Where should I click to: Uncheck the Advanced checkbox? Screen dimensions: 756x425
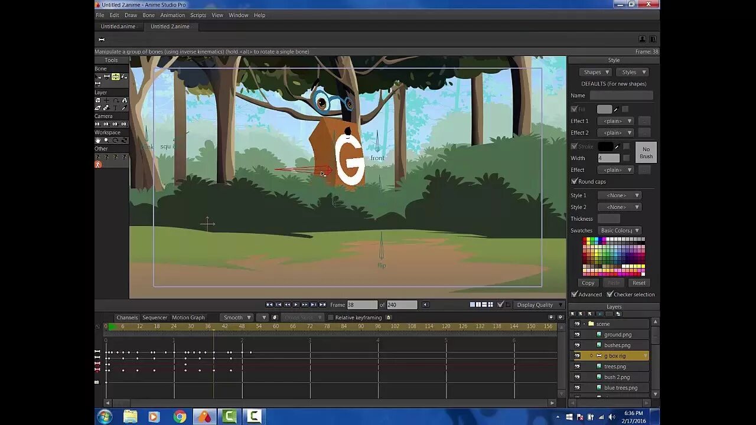[x=574, y=294]
